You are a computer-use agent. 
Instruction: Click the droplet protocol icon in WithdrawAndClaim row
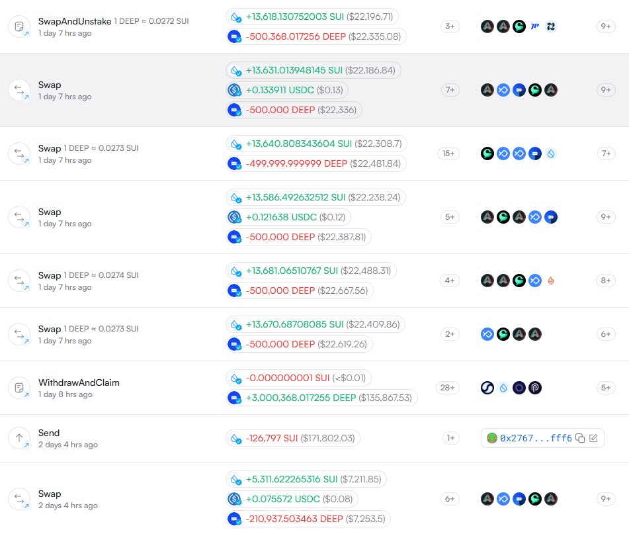tap(503, 388)
